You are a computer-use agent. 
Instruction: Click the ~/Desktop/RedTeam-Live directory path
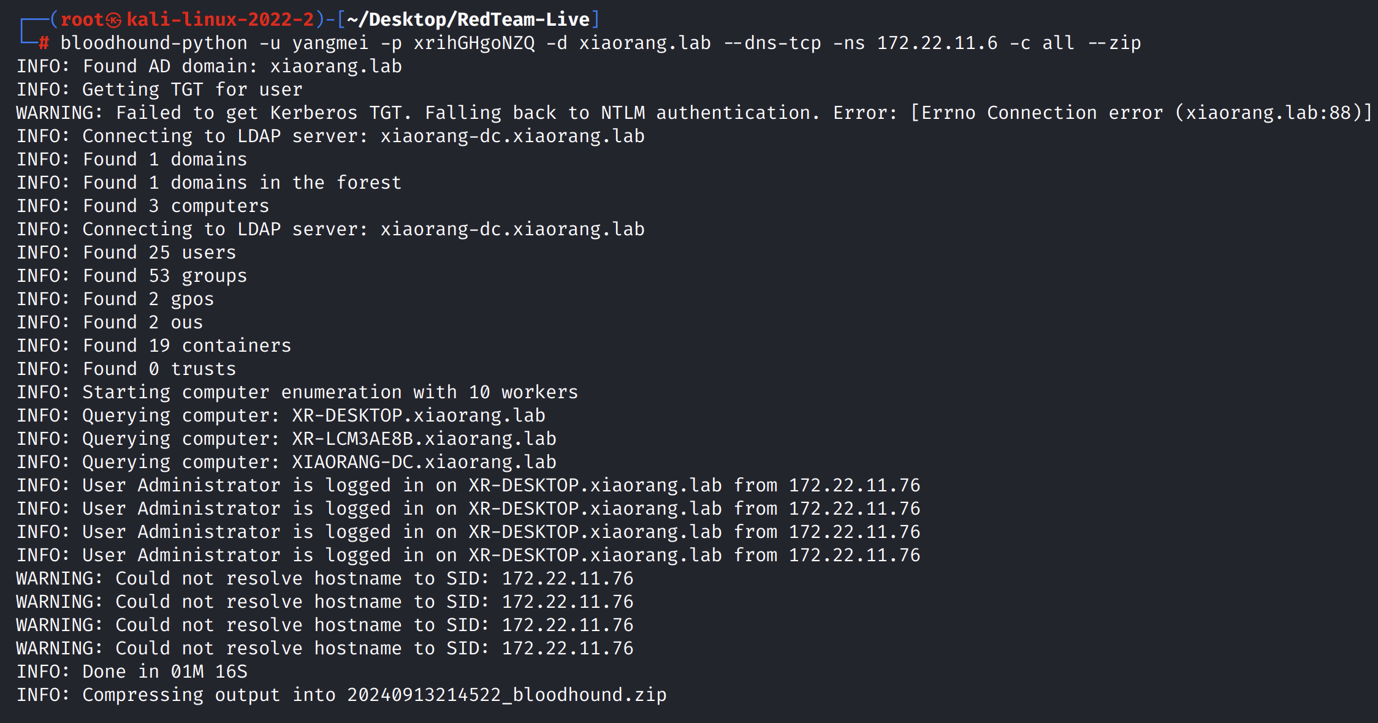[468, 20]
